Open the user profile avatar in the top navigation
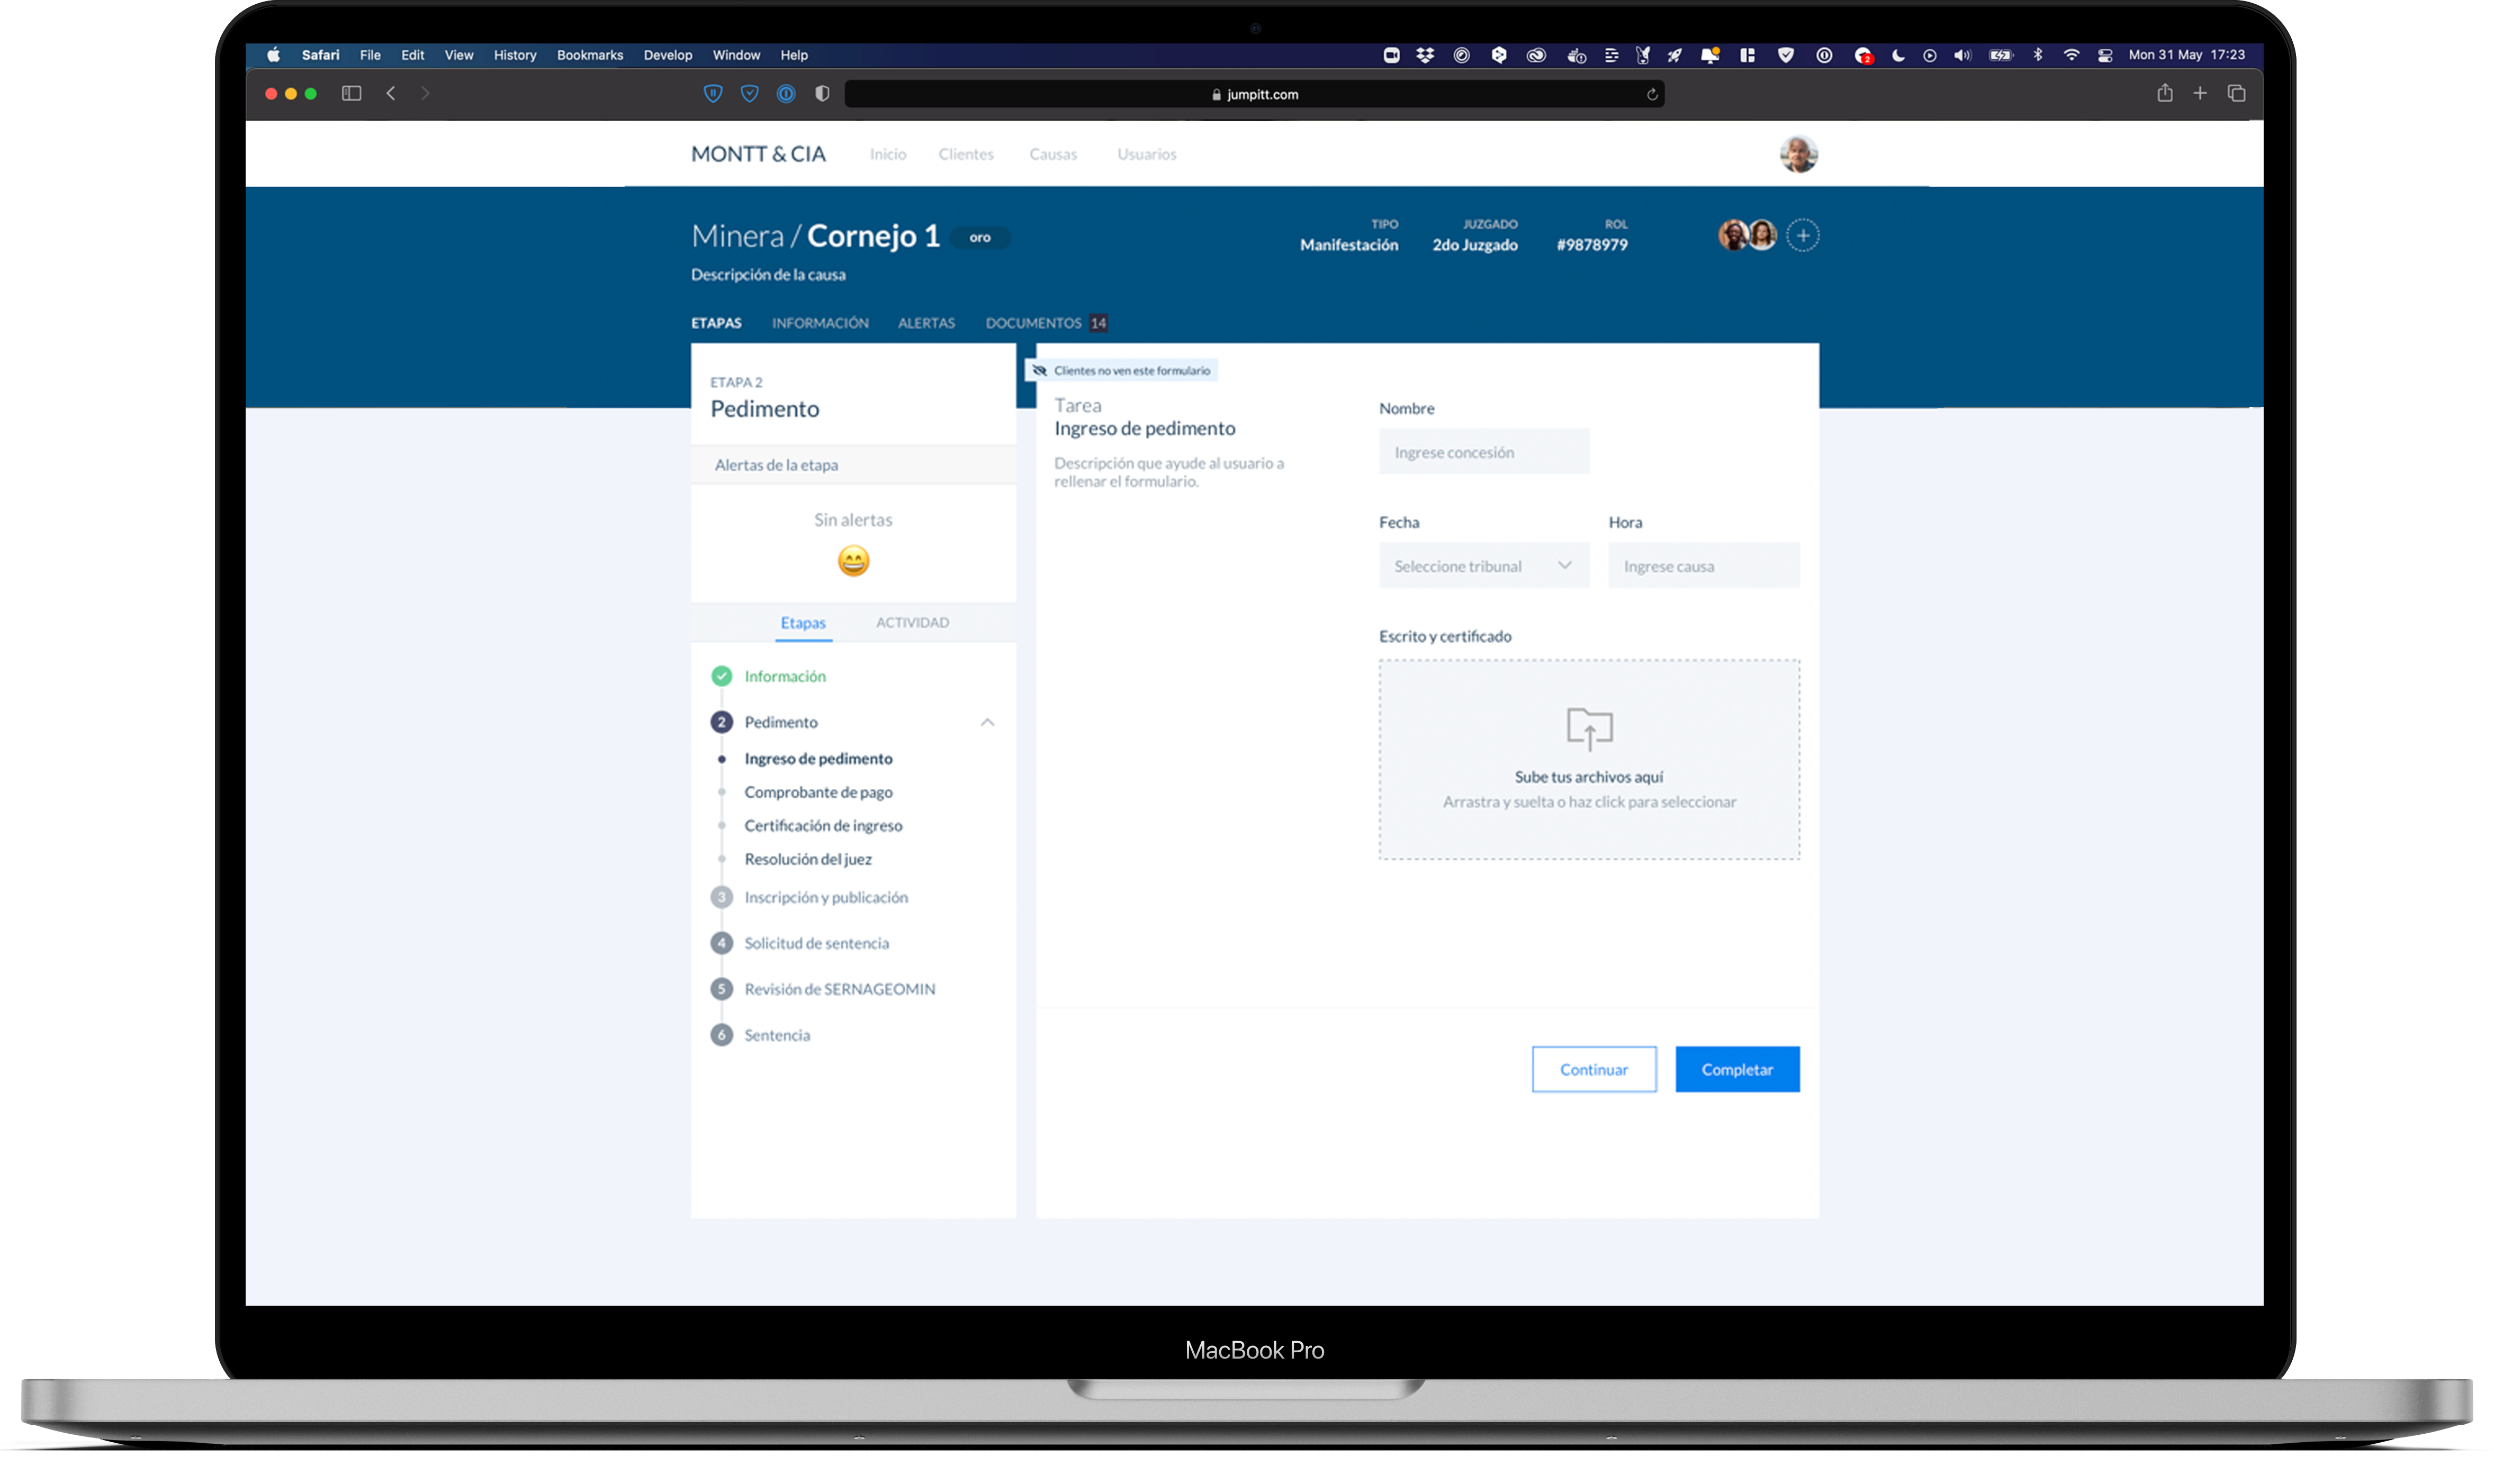 (x=1798, y=154)
